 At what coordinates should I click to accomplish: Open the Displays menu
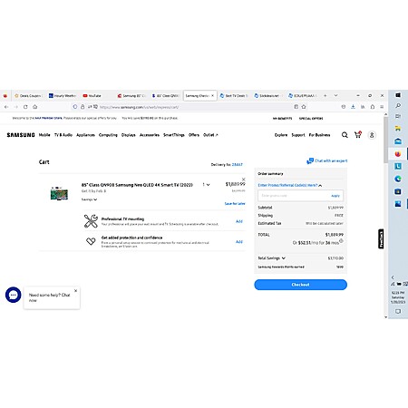coord(129,135)
